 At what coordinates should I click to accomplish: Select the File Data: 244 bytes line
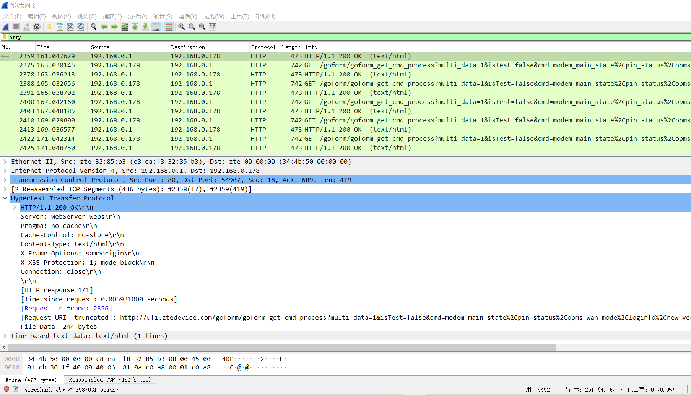pos(59,327)
